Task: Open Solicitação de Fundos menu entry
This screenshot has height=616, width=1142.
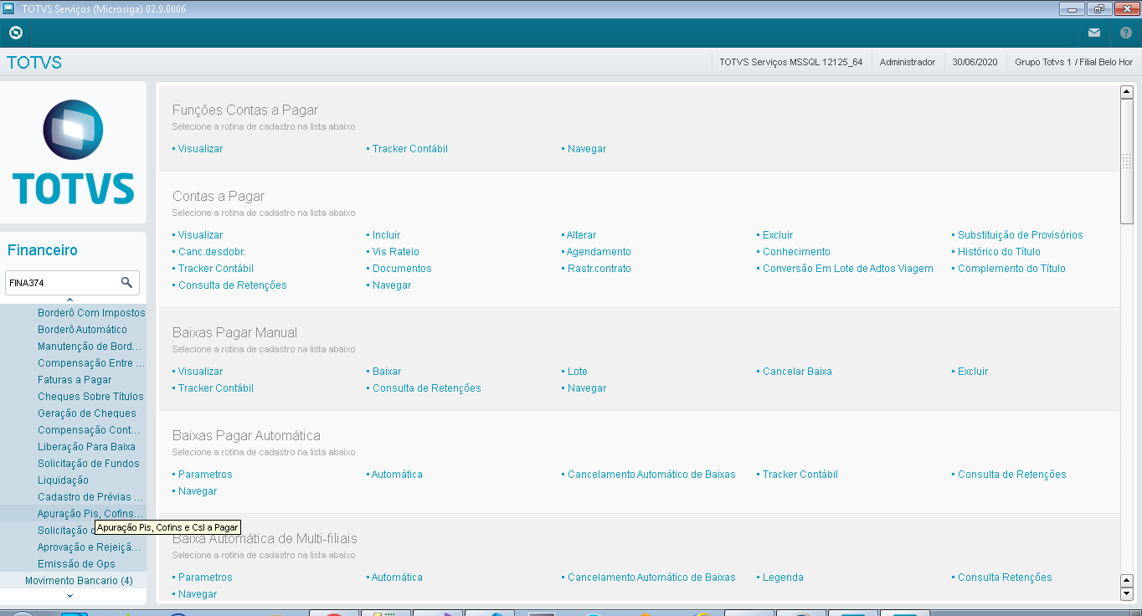Action: (89, 464)
